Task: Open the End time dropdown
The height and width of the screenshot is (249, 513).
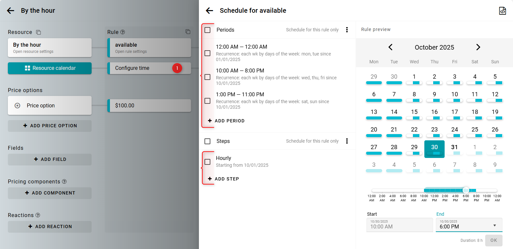Action: coord(494,226)
